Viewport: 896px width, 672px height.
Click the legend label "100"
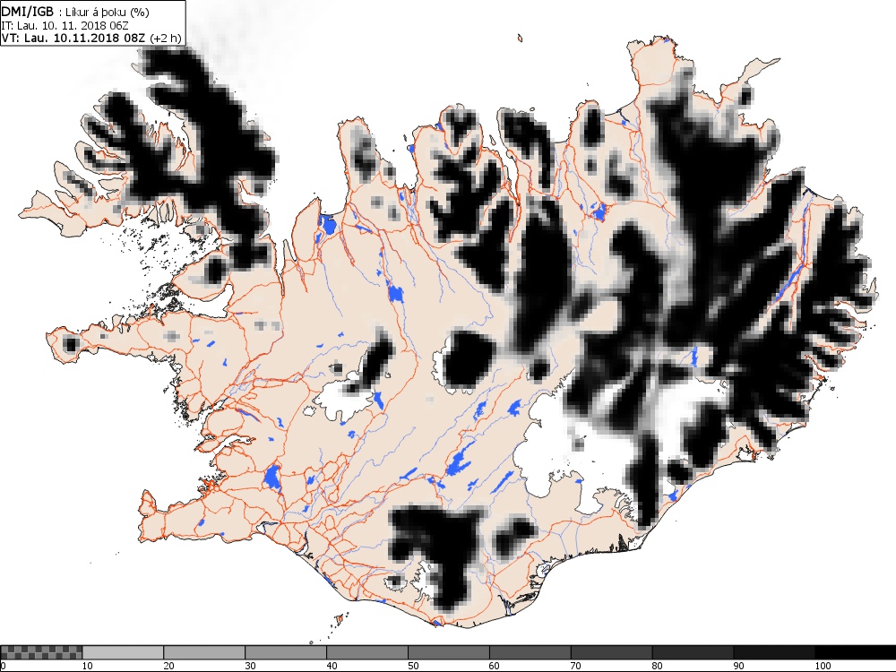[823, 666]
